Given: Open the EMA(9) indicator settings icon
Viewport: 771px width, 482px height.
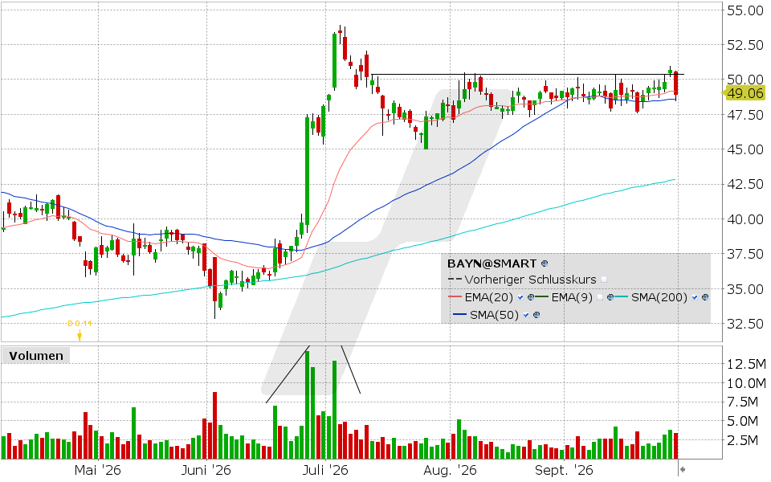Looking at the screenshot, I should [x=610, y=297].
